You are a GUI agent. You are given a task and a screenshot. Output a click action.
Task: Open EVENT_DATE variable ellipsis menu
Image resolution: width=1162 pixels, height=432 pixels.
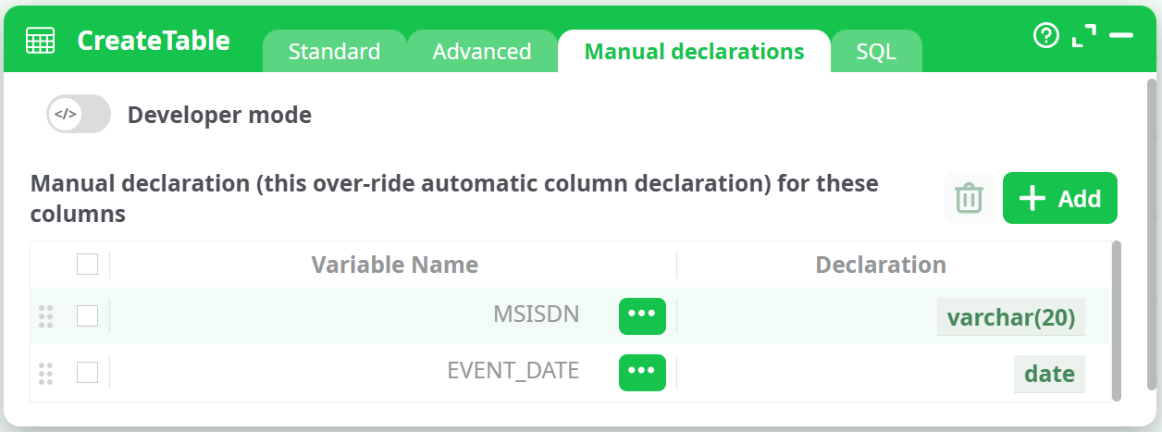click(x=642, y=373)
